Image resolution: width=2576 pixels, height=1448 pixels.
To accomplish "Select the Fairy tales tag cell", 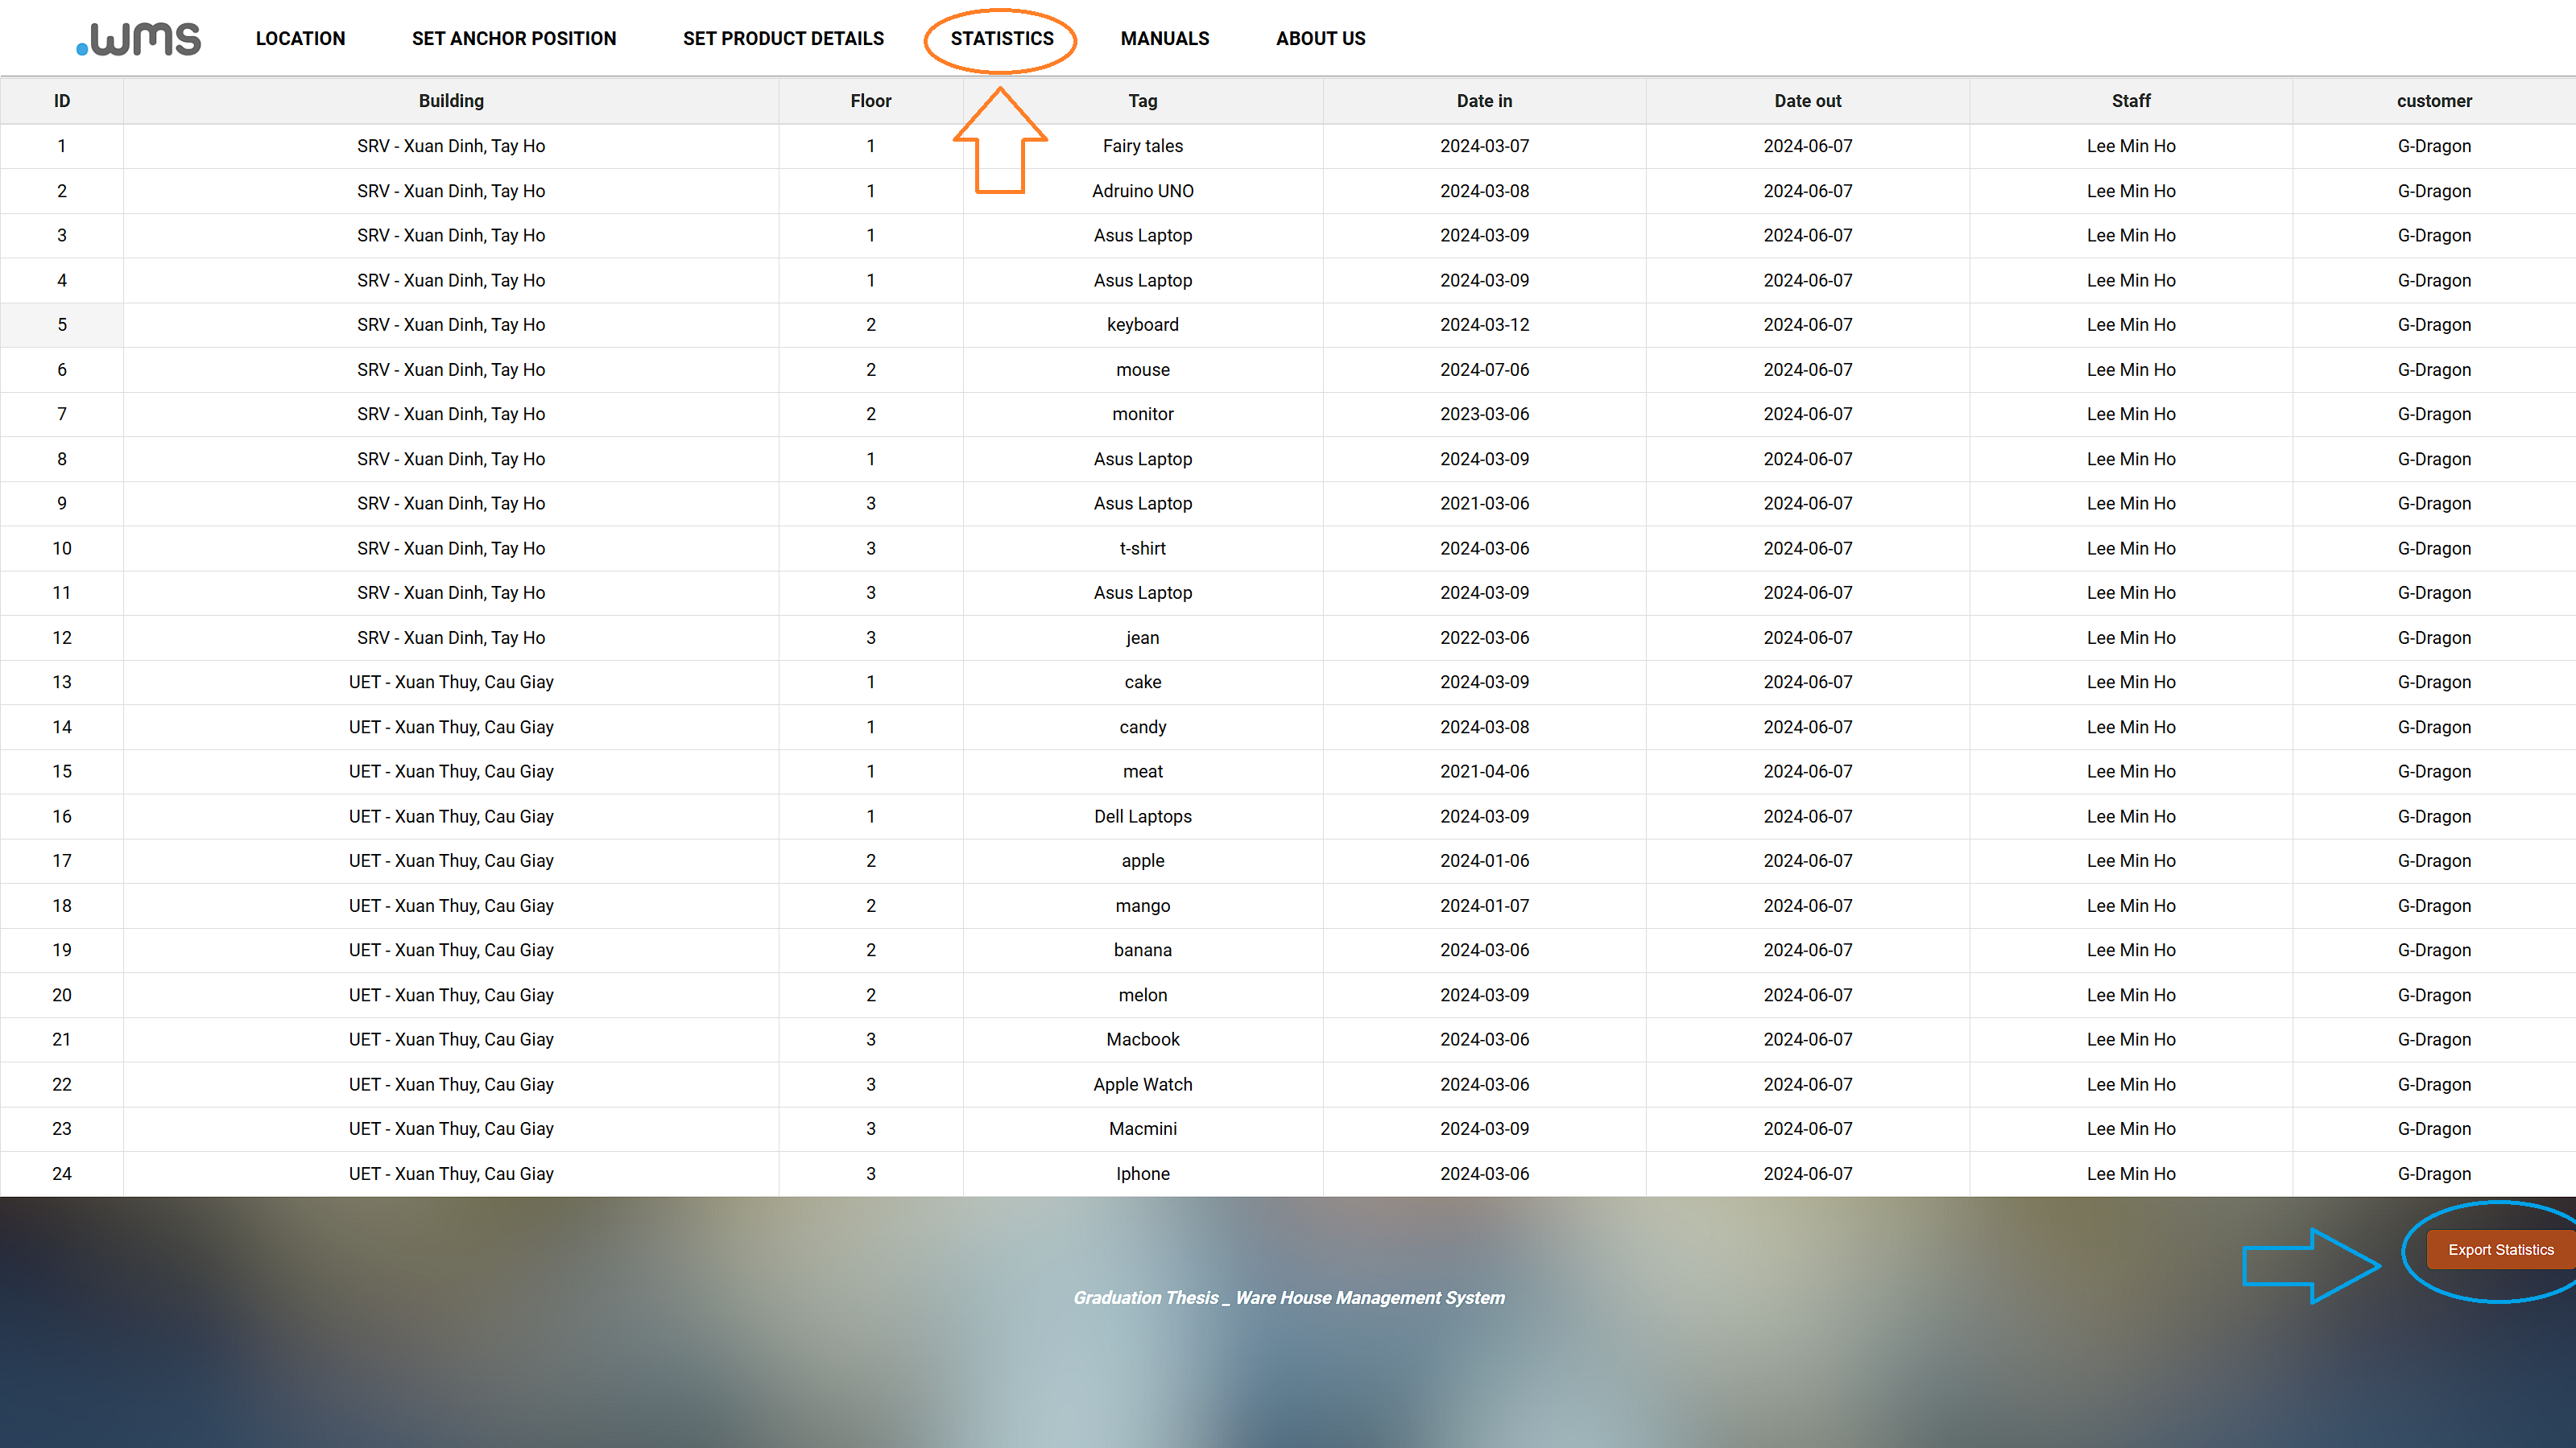I will point(1142,146).
